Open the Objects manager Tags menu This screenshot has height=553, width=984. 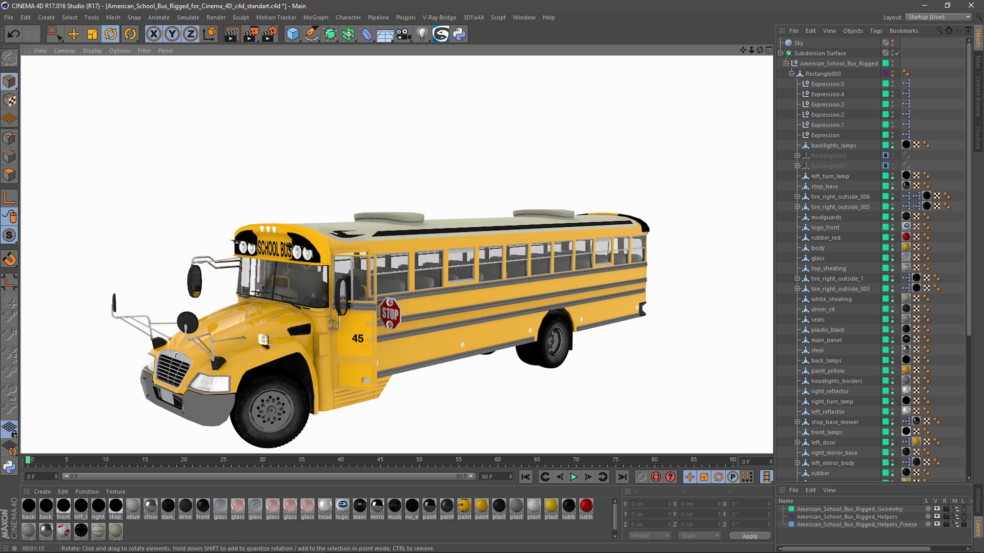tap(876, 31)
